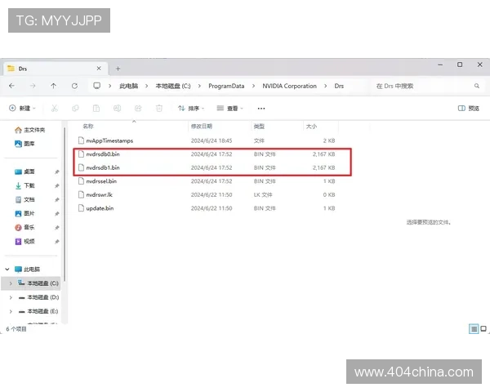Open 下载 Downloads in the sidebar
Image resolution: width=490 pixels, height=392 pixels.
25,185
